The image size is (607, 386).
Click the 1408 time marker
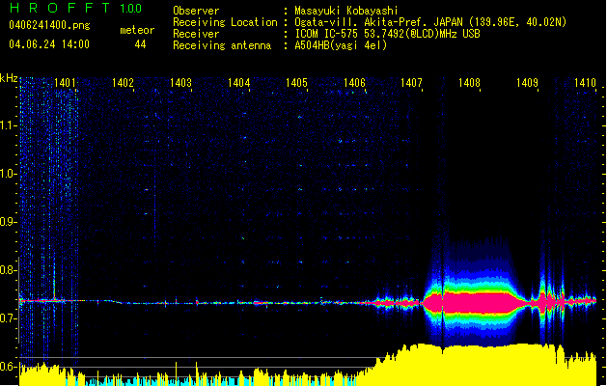coord(469,83)
